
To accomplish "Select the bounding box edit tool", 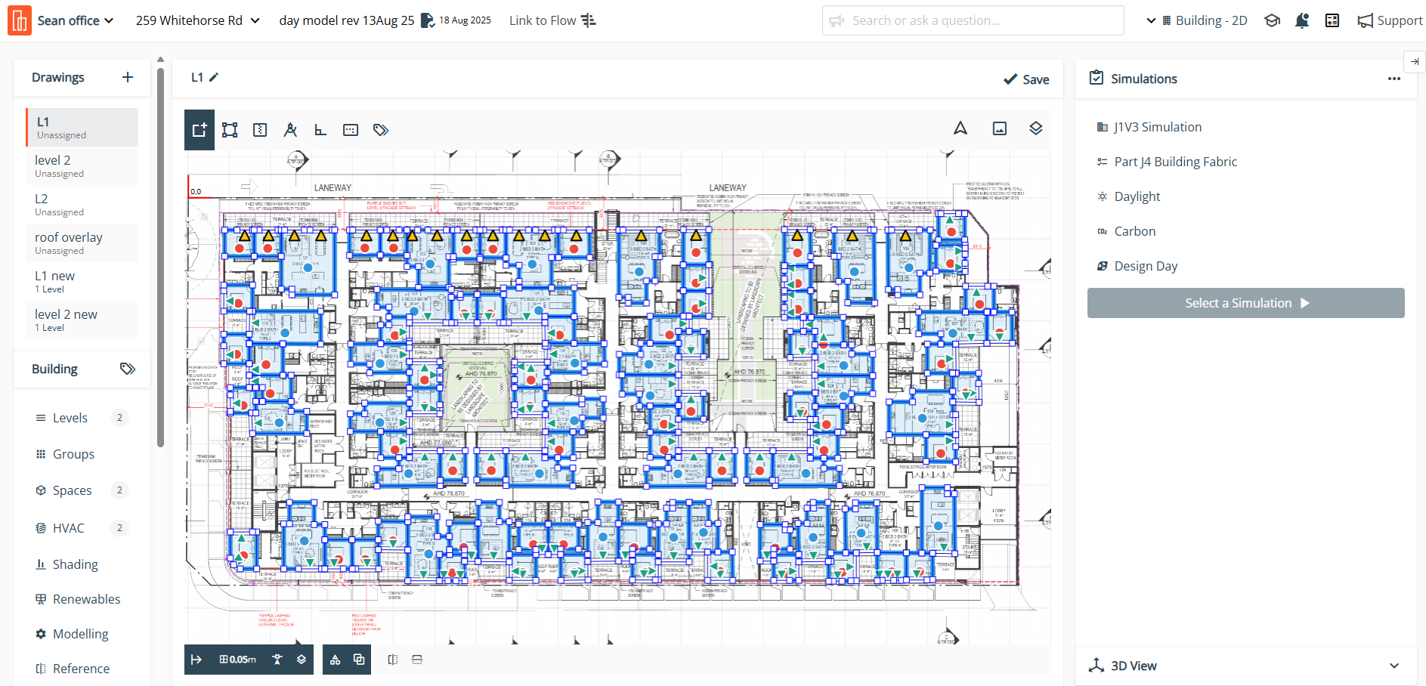I will (x=230, y=130).
